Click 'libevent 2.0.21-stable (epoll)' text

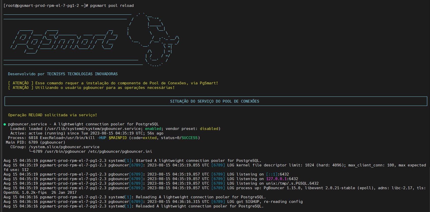339,188
